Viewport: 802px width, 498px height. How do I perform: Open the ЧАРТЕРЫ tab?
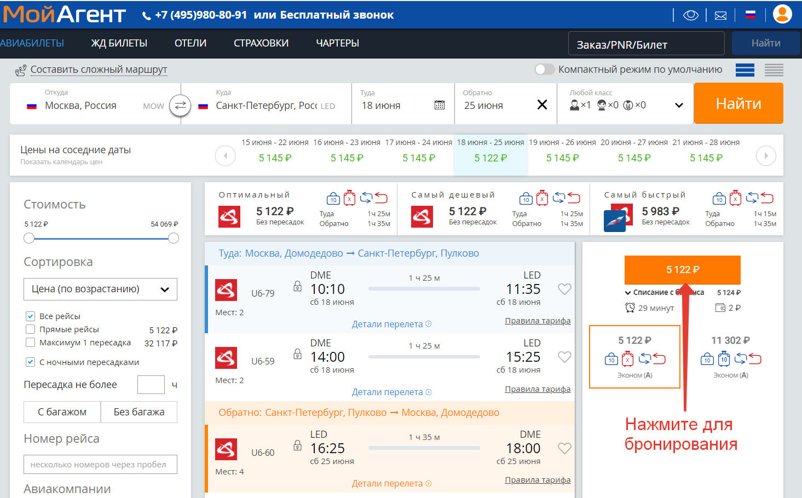[337, 43]
